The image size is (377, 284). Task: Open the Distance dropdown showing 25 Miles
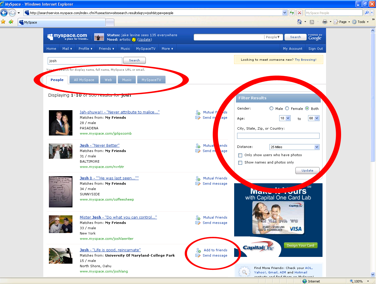pyautogui.click(x=295, y=147)
